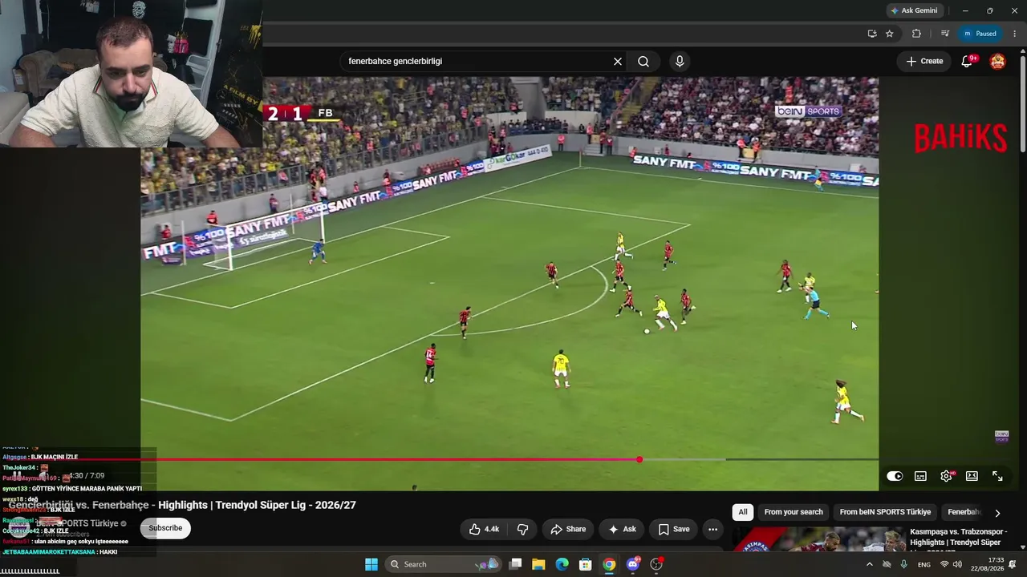Open Chrome extensions puzzle icon
1027x577 pixels.
[916, 34]
